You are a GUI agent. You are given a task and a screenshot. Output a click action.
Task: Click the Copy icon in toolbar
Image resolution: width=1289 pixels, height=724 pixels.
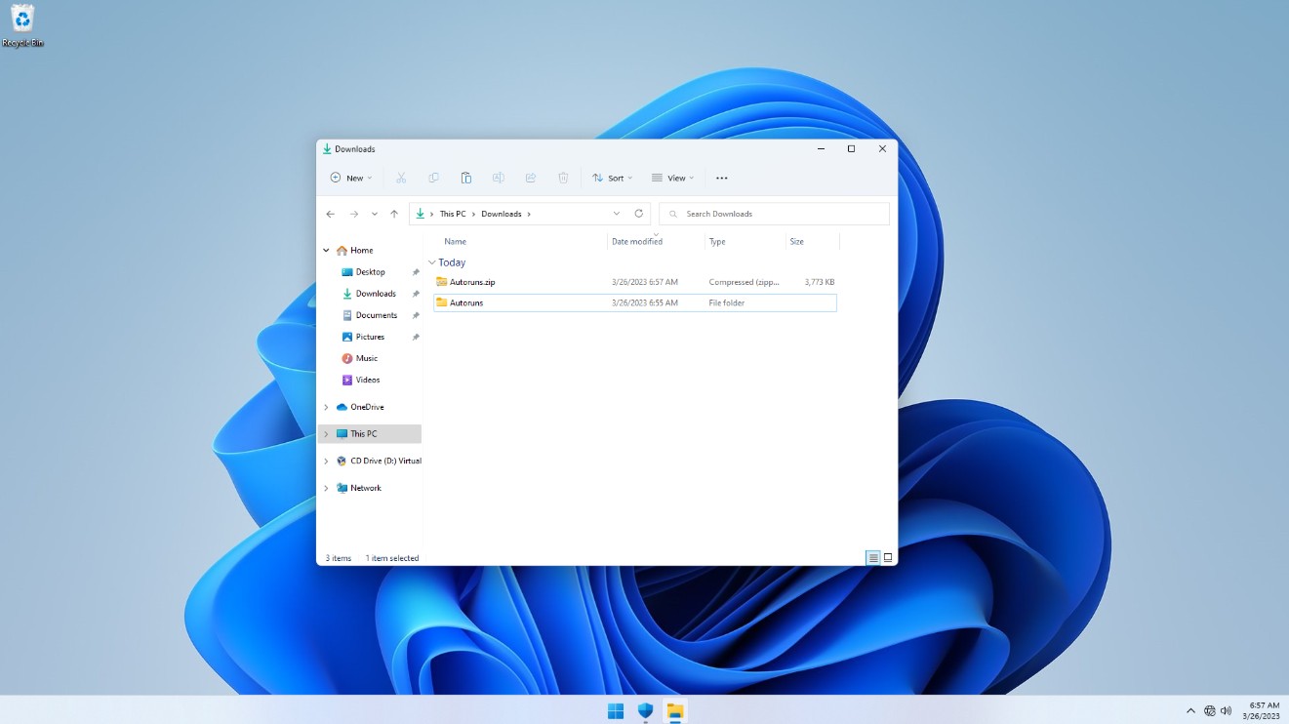tap(433, 178)
